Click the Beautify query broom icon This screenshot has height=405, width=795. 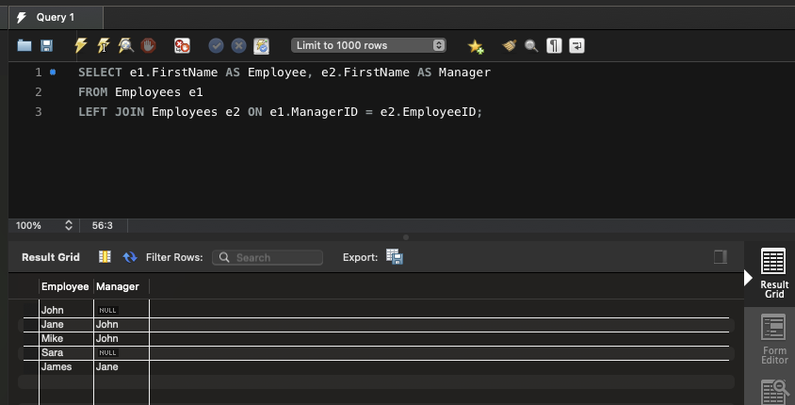coord(509,45)
